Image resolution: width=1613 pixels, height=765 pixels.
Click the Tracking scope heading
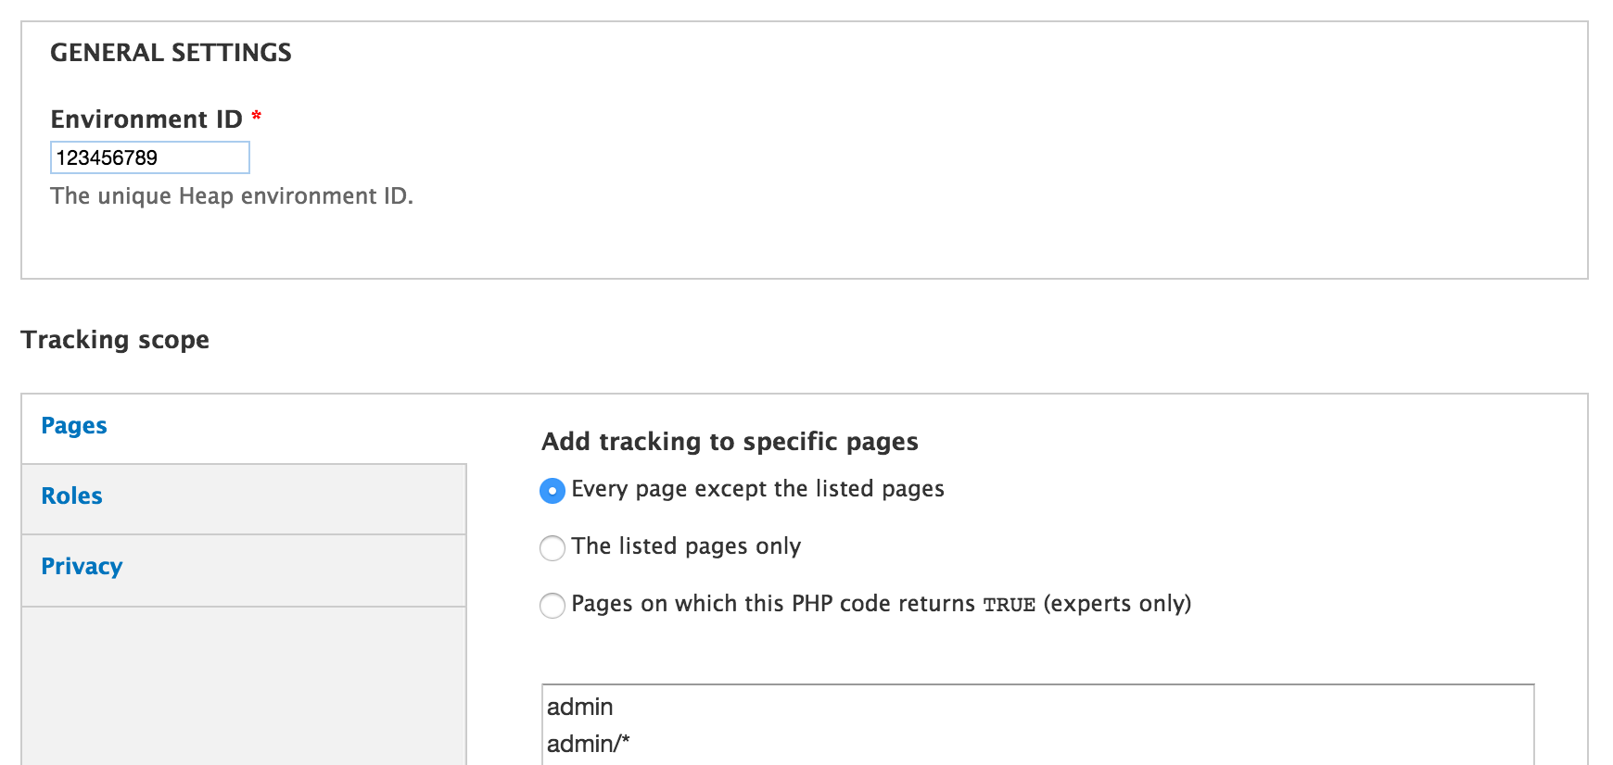[x=115, y=340]
